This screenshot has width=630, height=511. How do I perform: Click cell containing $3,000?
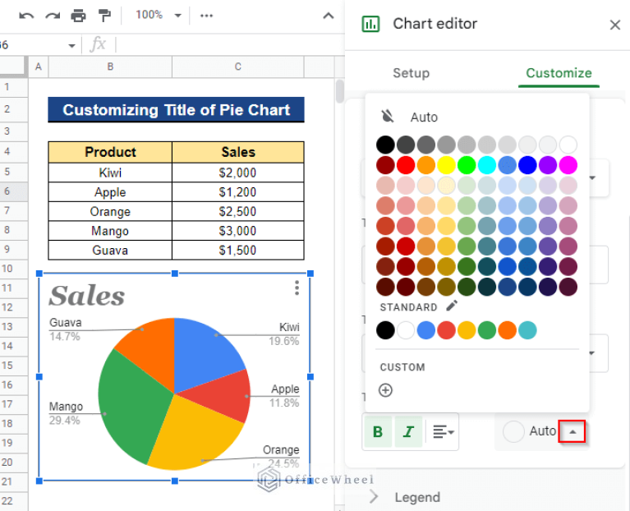click(x=238, y=231)
